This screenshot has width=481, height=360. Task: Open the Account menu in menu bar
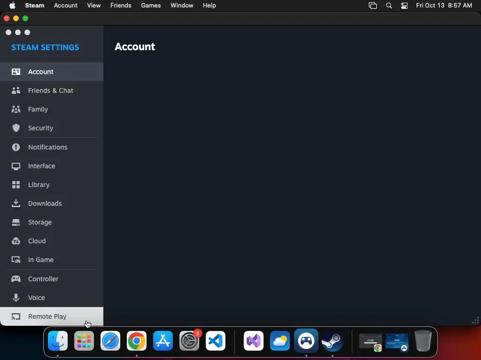[x=66, y=6]
